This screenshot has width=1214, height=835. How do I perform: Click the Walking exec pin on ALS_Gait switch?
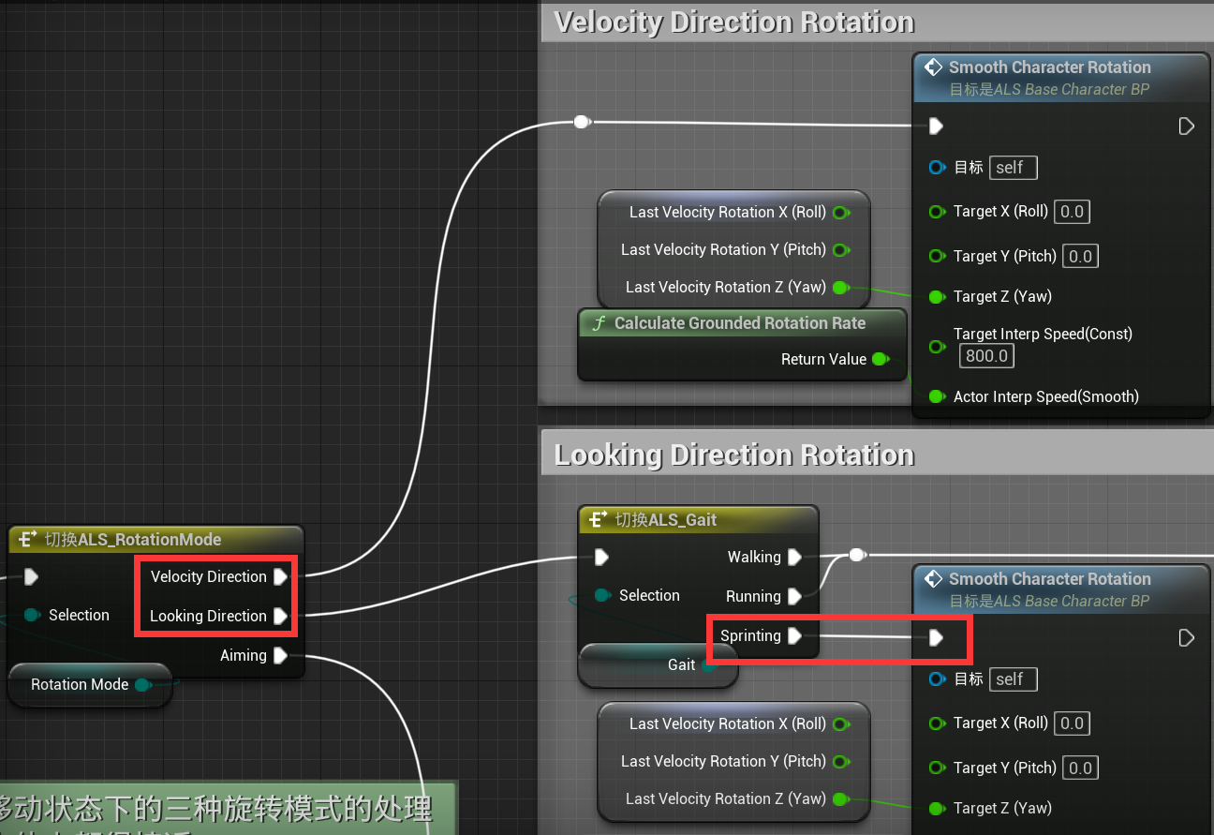coord(794,557)
